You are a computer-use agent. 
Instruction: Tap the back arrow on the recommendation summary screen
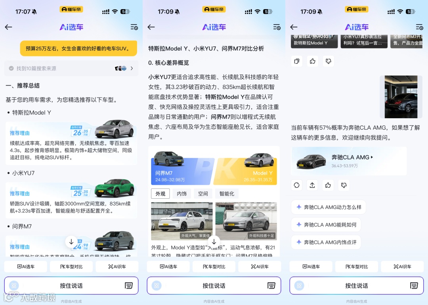tap(8, 27)
